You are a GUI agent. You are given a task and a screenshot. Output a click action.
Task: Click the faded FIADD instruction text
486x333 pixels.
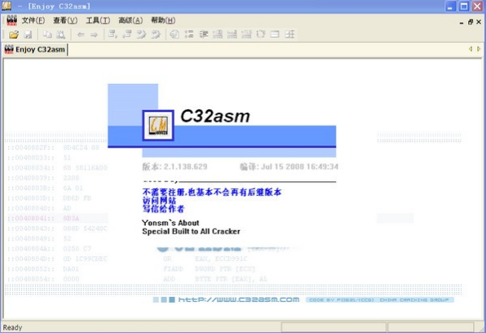(x=173, y=269)
